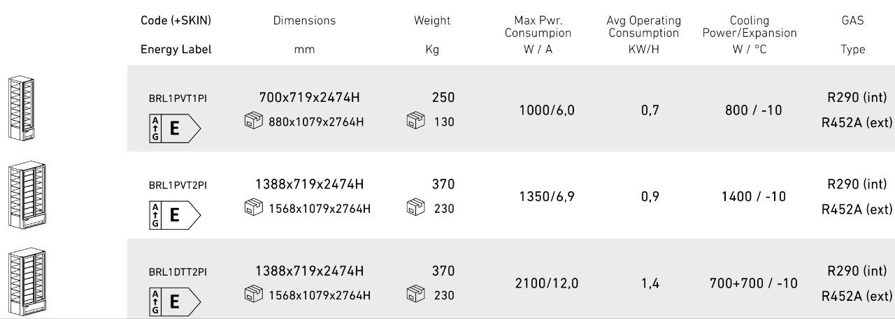Select the BRL1DTT2PI cabinet thumbnail
895x319 pixels.
[x=23, y=282]
